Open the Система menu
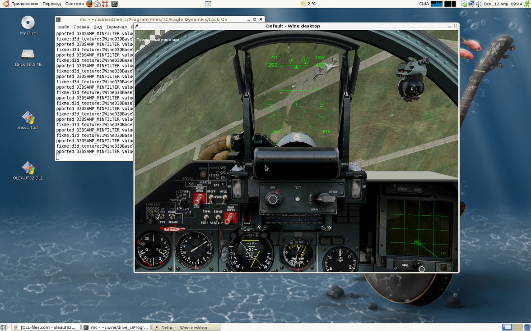The height and width of the screenshot is (331, 531). [x=75, y=4]
